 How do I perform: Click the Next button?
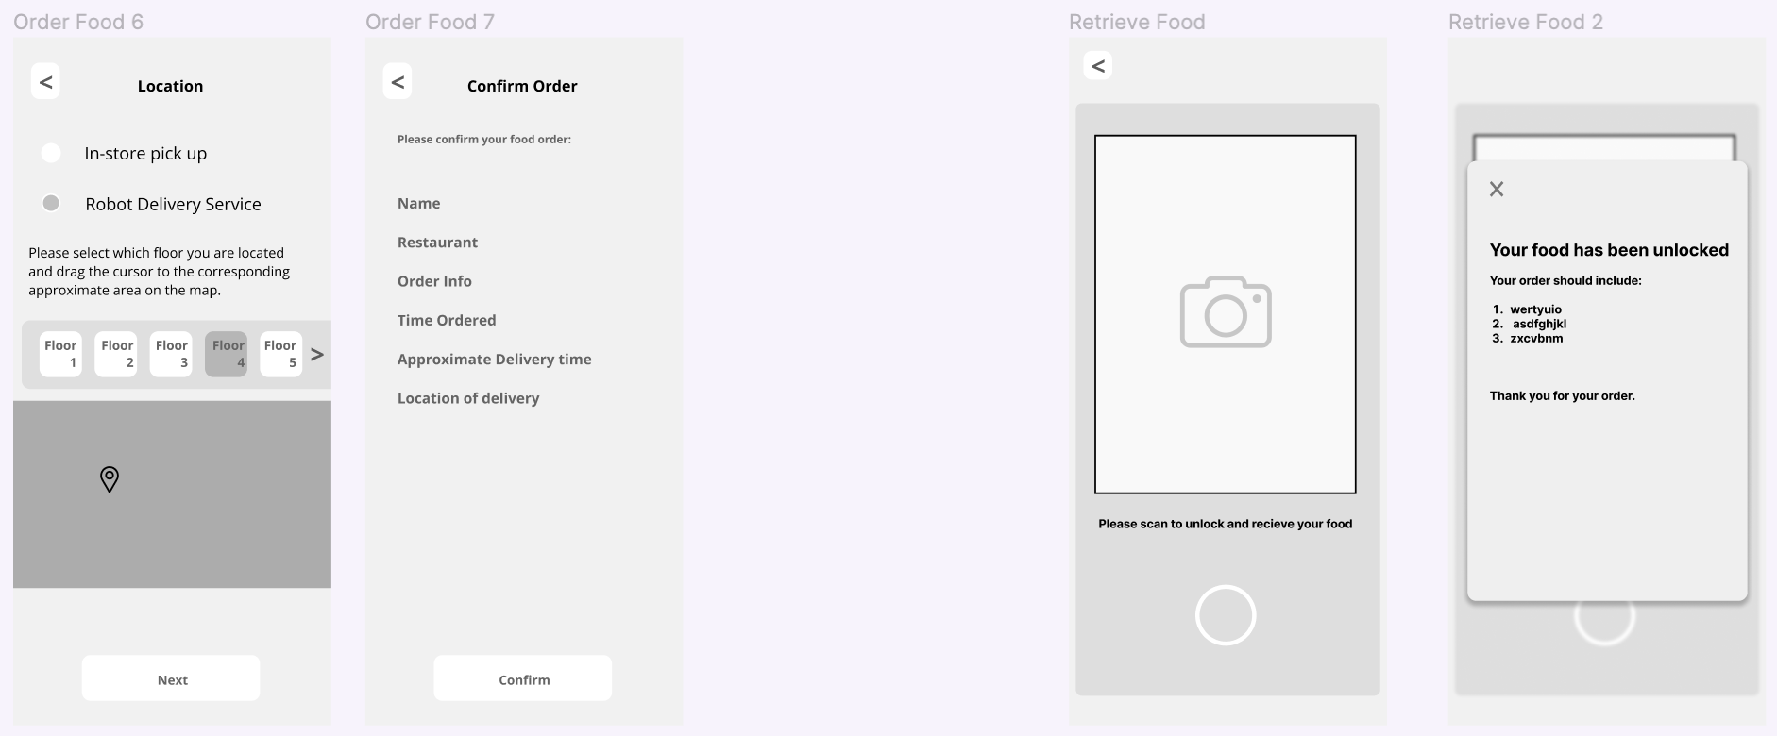[171, 678]
